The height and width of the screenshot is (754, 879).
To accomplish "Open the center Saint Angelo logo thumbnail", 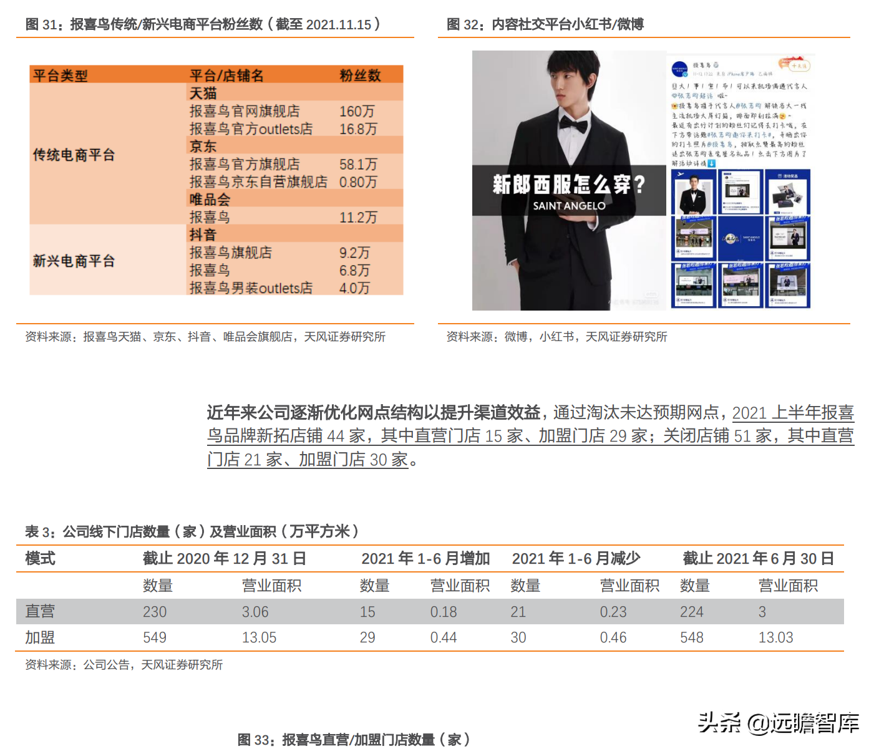I will point(741,238).
